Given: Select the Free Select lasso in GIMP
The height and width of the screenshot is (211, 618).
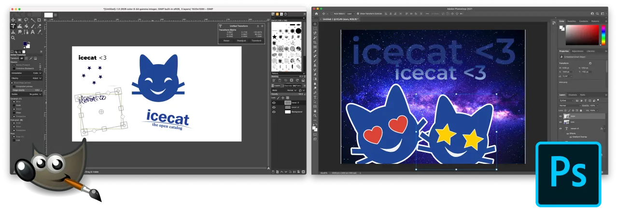Looking at the screenshot, I should click(26, 20).
